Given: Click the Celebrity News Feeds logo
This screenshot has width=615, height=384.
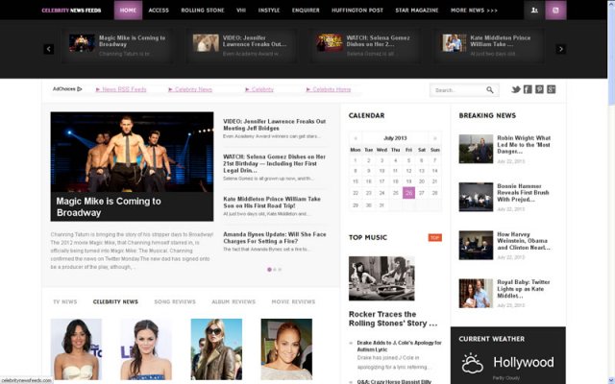Looking at the screenshot, I should tap(71, 11).
